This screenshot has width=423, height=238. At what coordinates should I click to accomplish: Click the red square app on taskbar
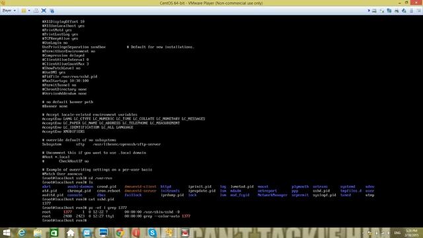(x=185, y=233)
